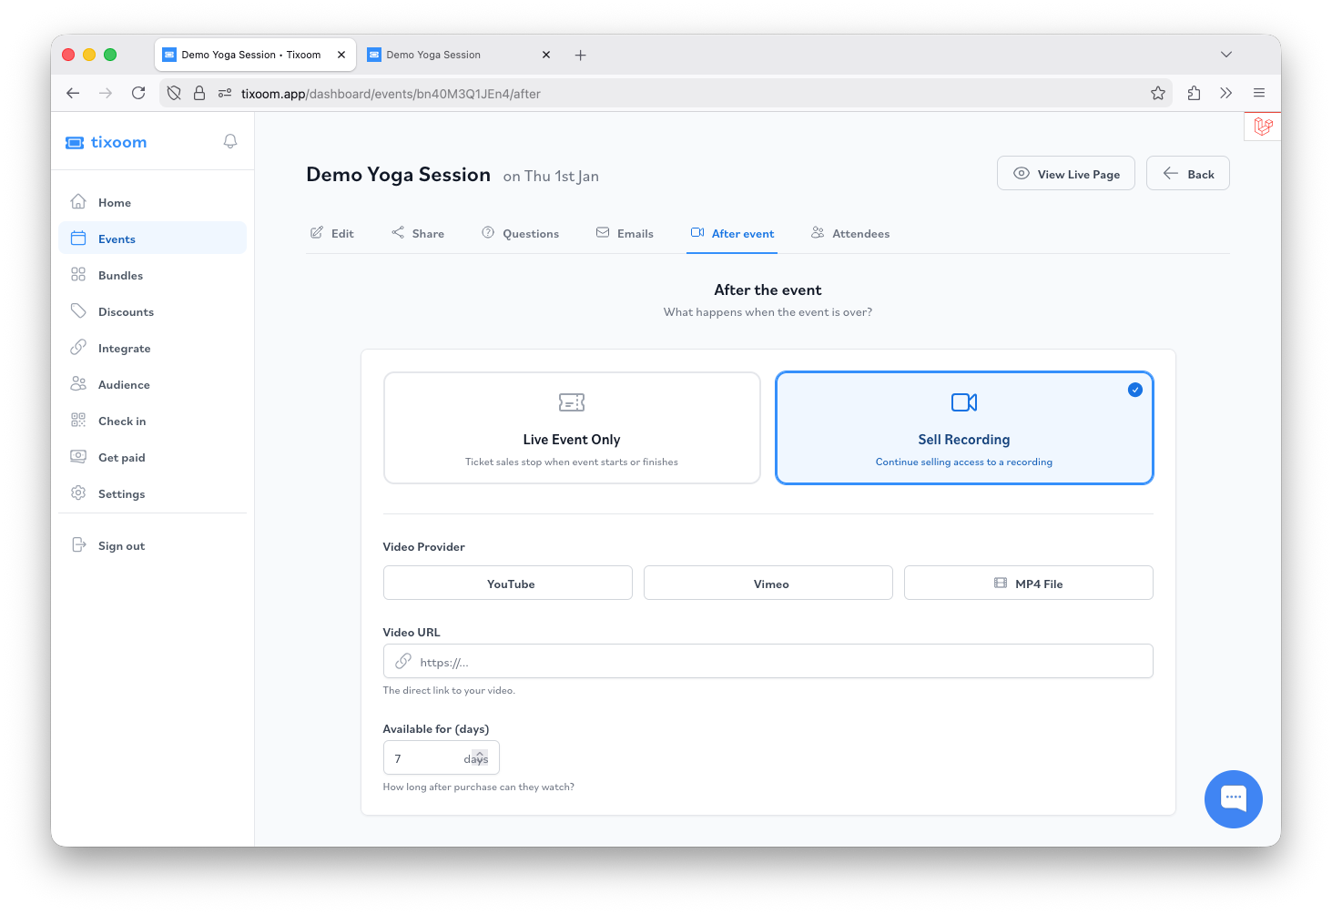Image resolution: width=1332 pixels, height=914 pixels.
Task: Click the Laravel debug icon at right edge
Action: [x=1262, y=127]
